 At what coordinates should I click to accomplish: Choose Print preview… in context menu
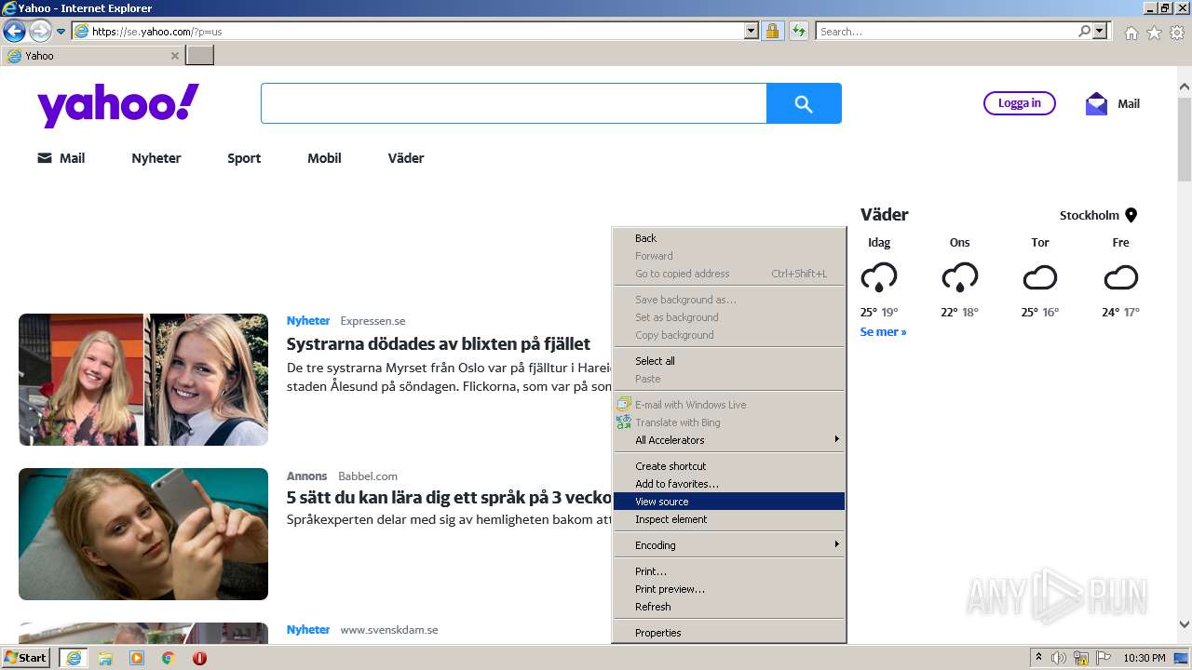click(729, 589)
